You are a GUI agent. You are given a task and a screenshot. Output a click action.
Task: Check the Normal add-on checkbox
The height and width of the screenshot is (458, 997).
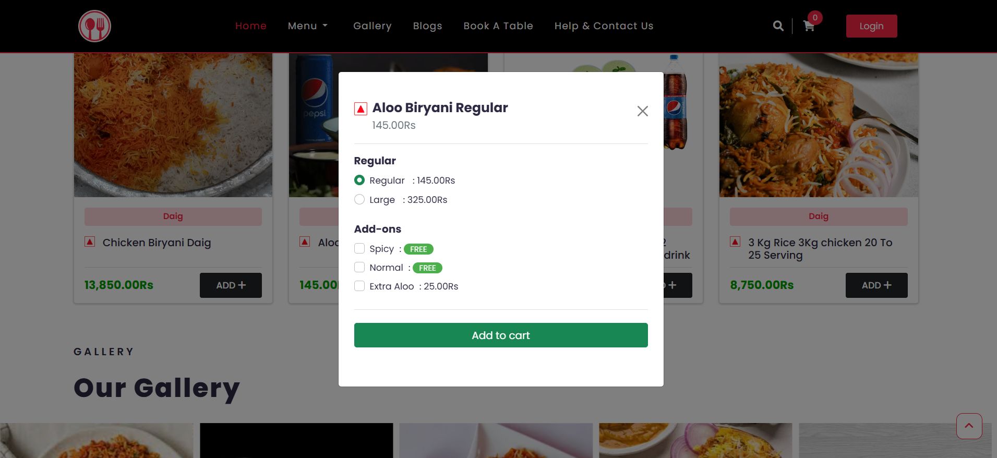pyautogui.click(x=359, y=268)
